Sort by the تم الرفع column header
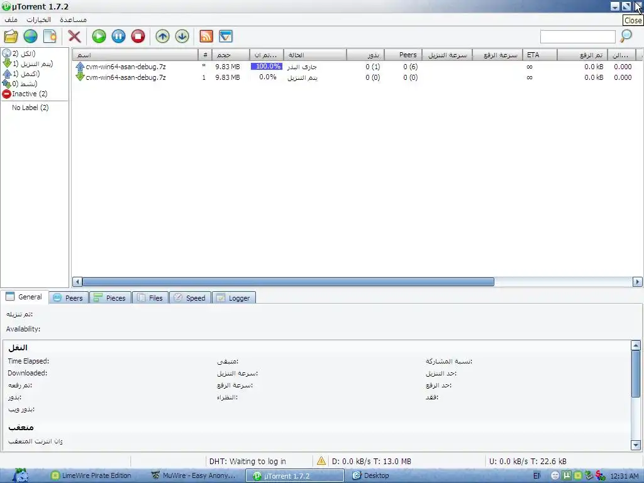 [582, 55]
